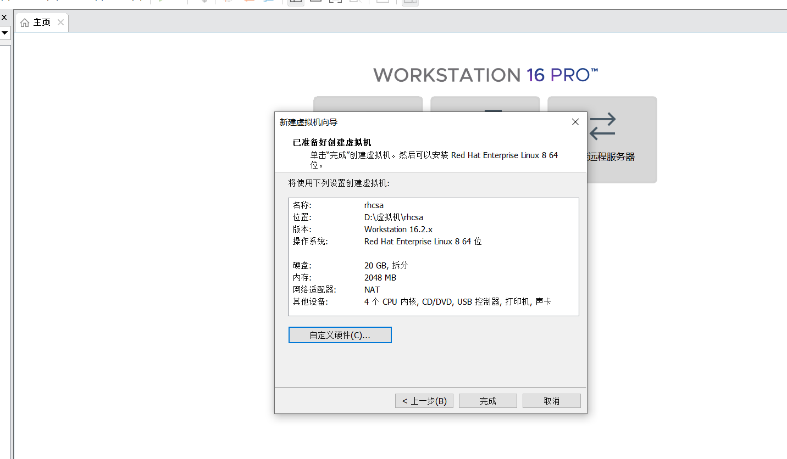This screenshot has height=459, width=787.
Task: Click the text 将使用下列设置创建虚拟机:
Action: pyautogui.click(x=339, y=183)
